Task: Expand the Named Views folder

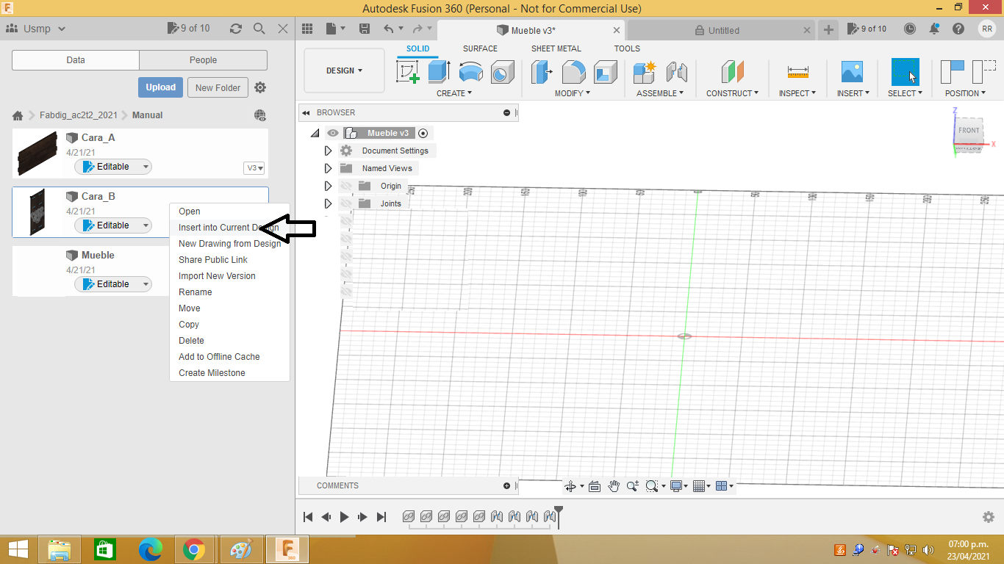Action: point(328,167)
